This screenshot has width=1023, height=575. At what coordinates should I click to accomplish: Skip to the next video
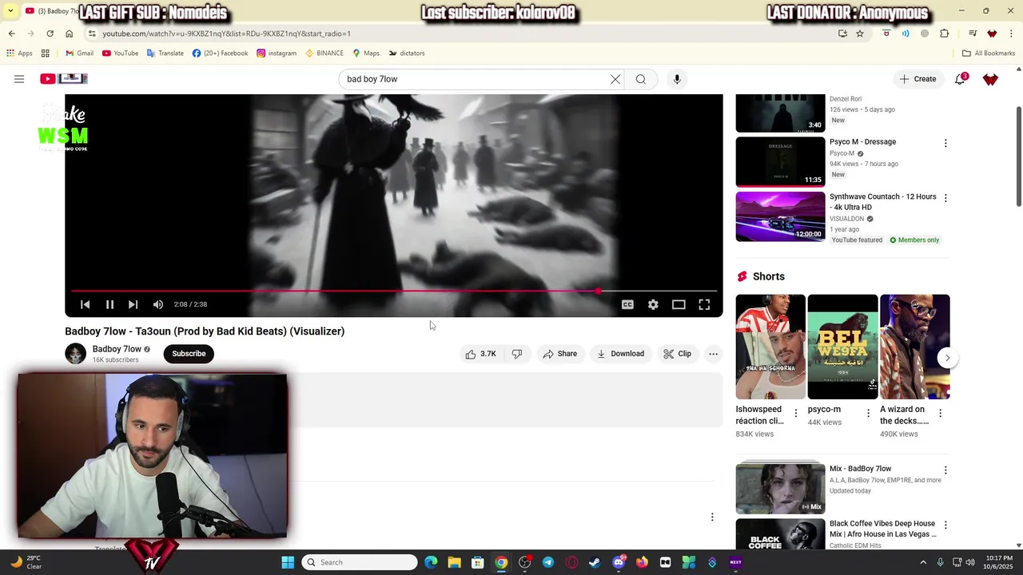point(133,304)
